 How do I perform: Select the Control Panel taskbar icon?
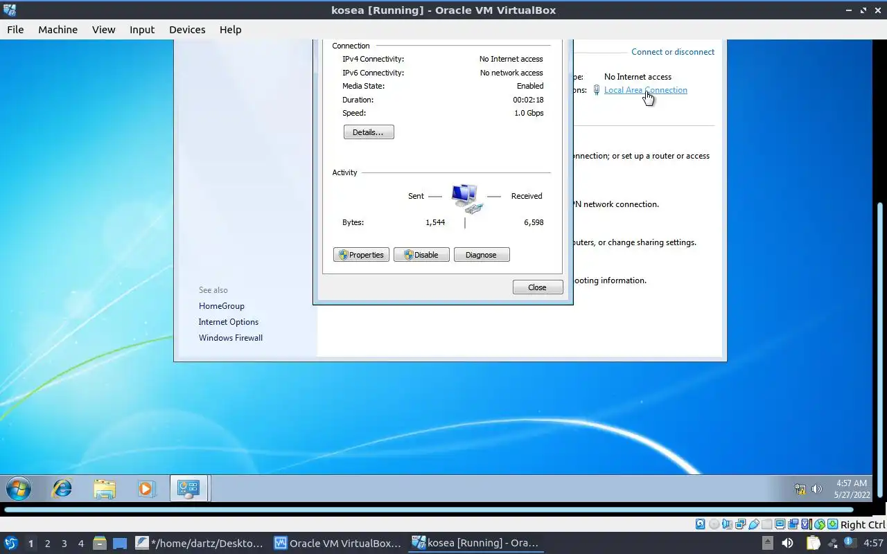tap(188, 488)
